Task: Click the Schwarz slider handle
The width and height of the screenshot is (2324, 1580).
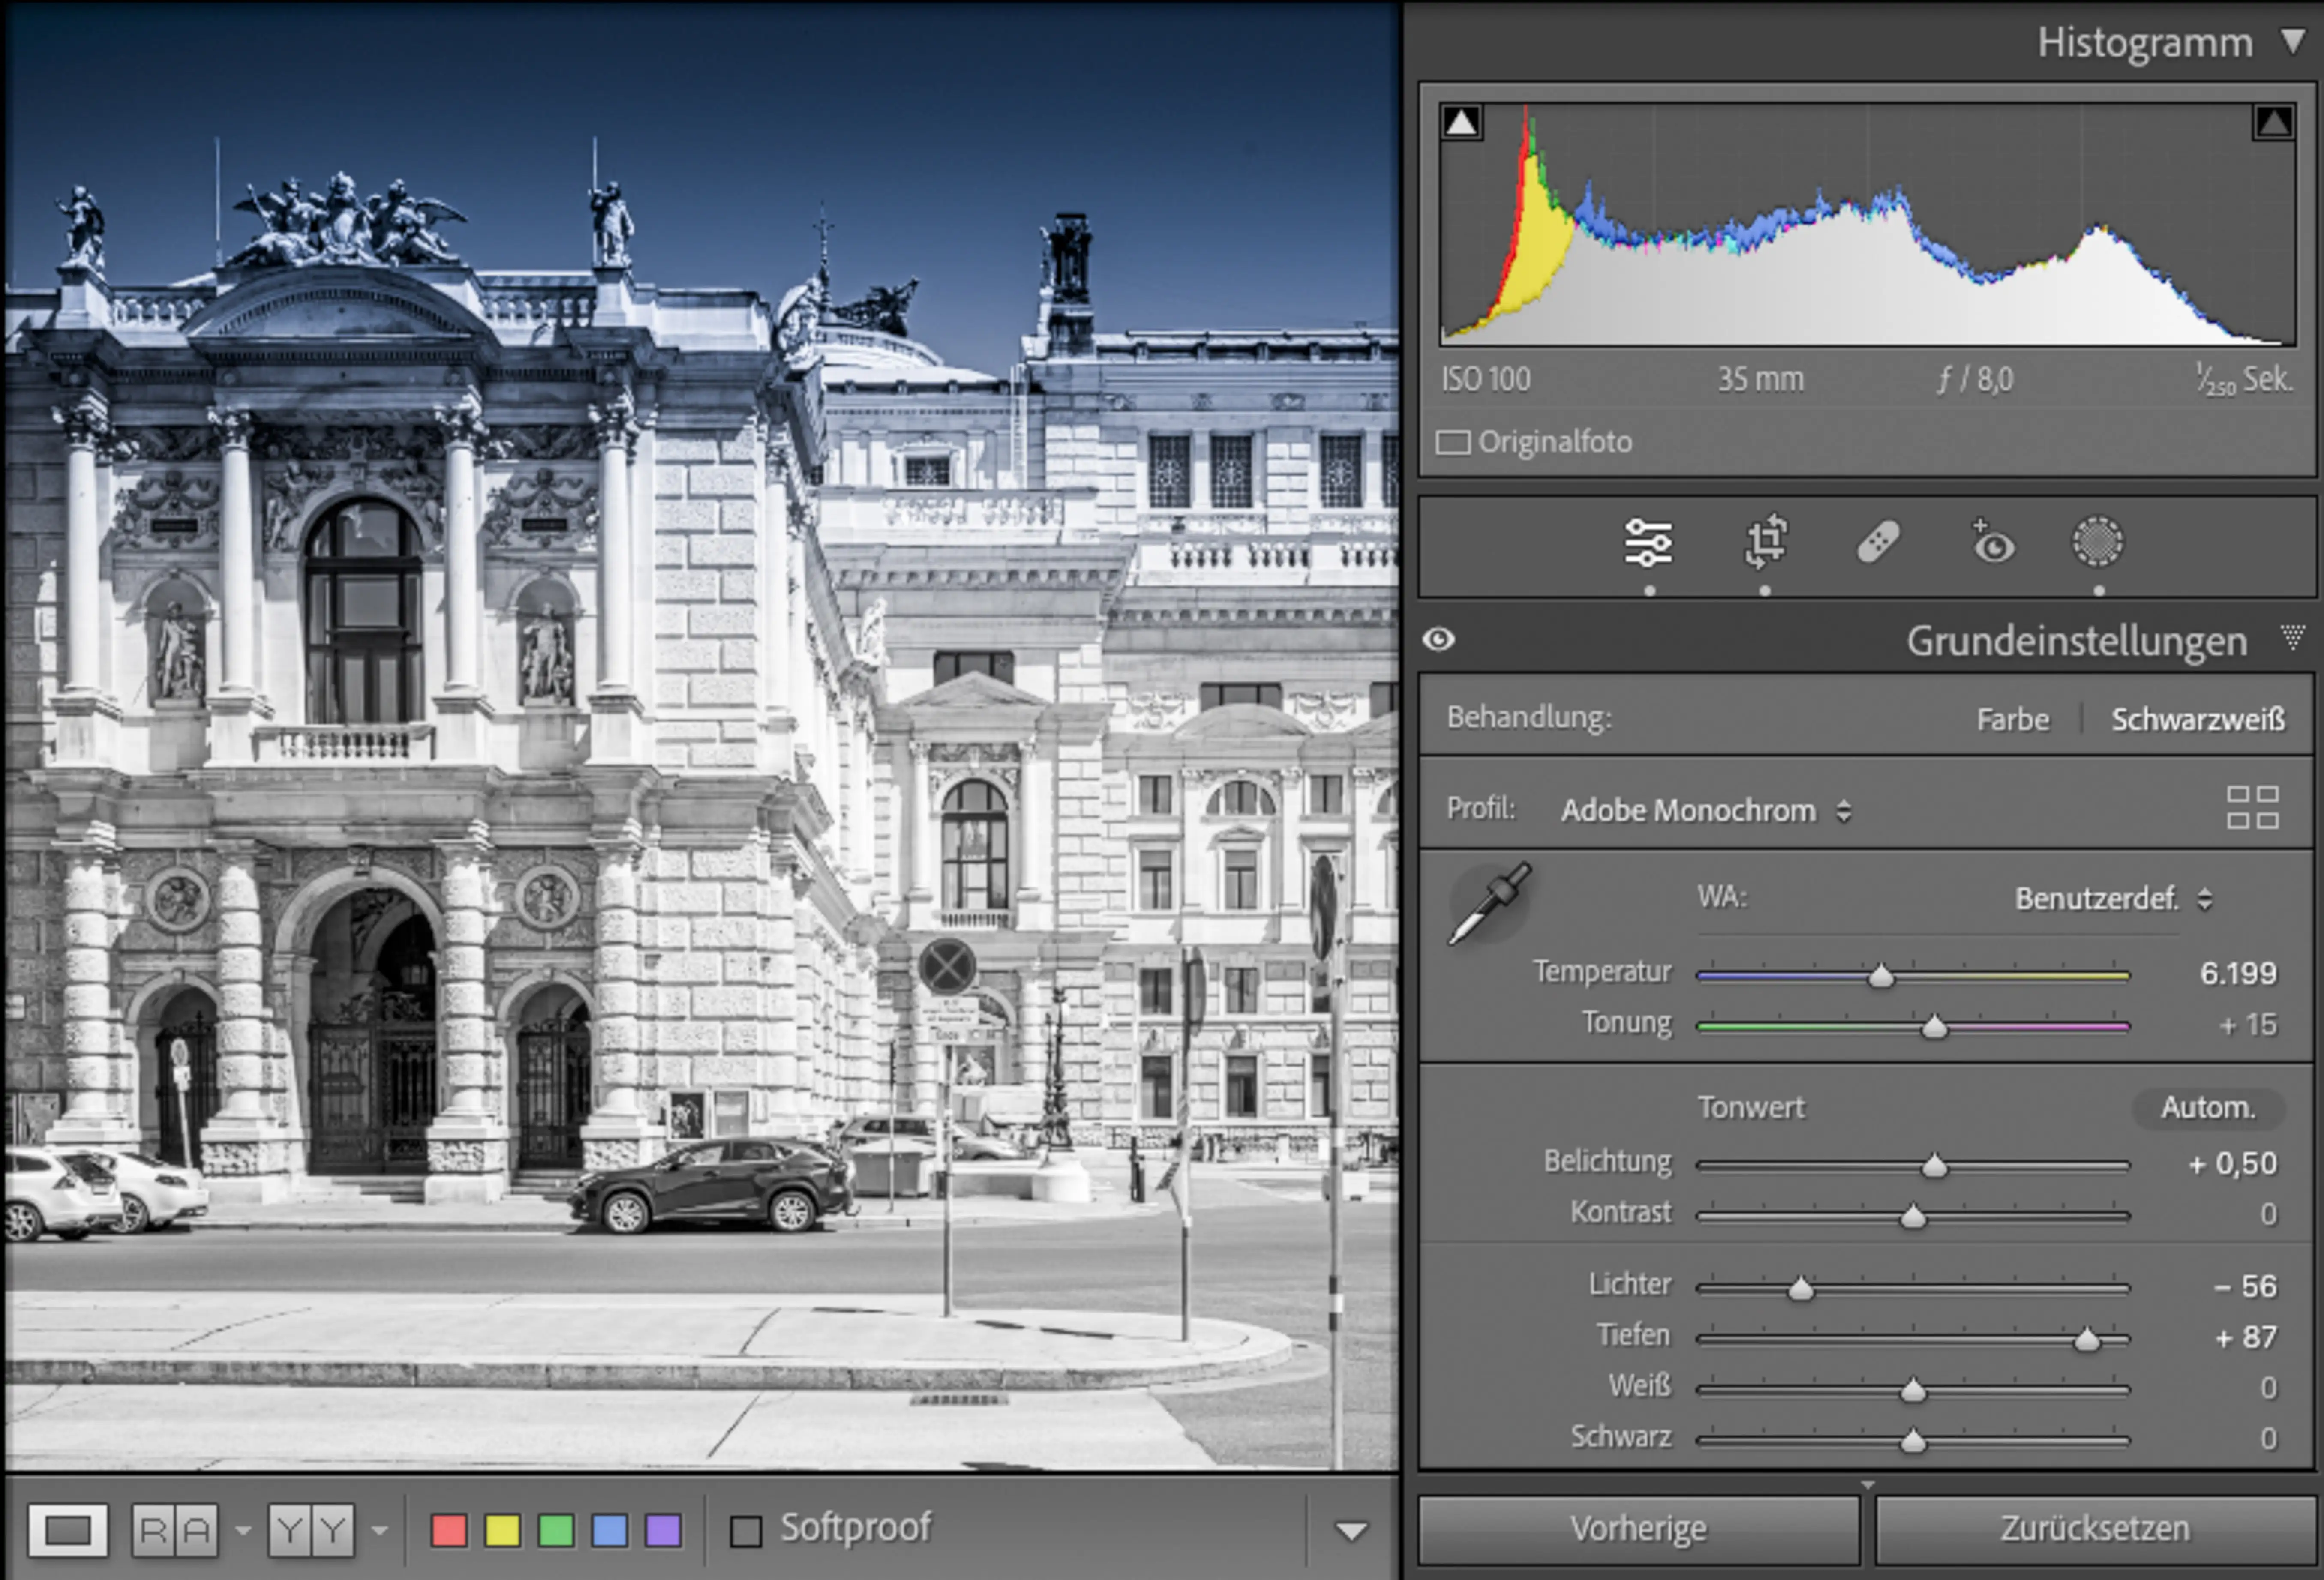Action: tap(1912, 1441)
